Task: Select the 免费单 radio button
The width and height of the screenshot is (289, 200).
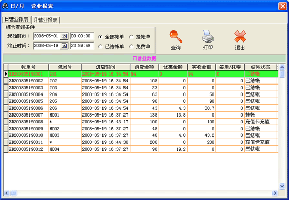Action: pyautogui.click(x=131, y=47)
